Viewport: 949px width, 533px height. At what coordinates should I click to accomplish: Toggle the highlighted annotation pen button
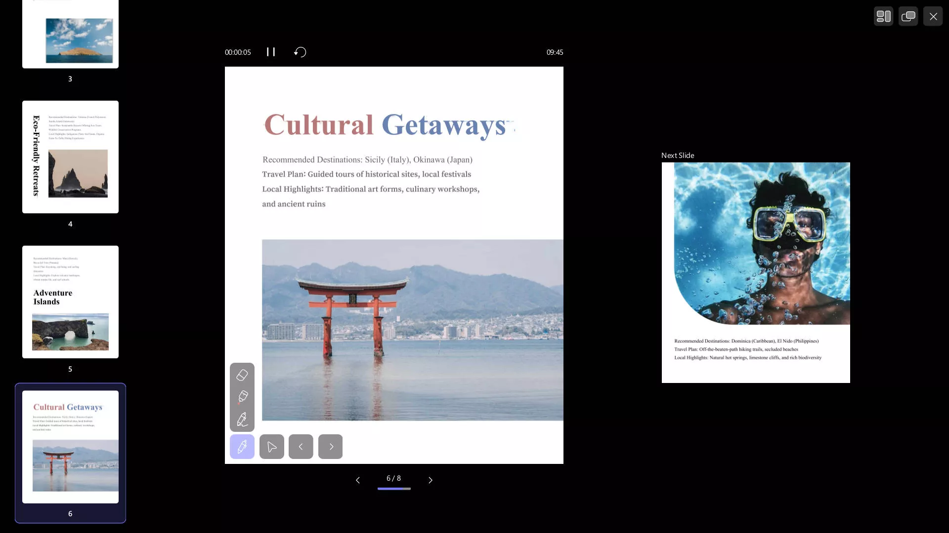click(242, 447)
